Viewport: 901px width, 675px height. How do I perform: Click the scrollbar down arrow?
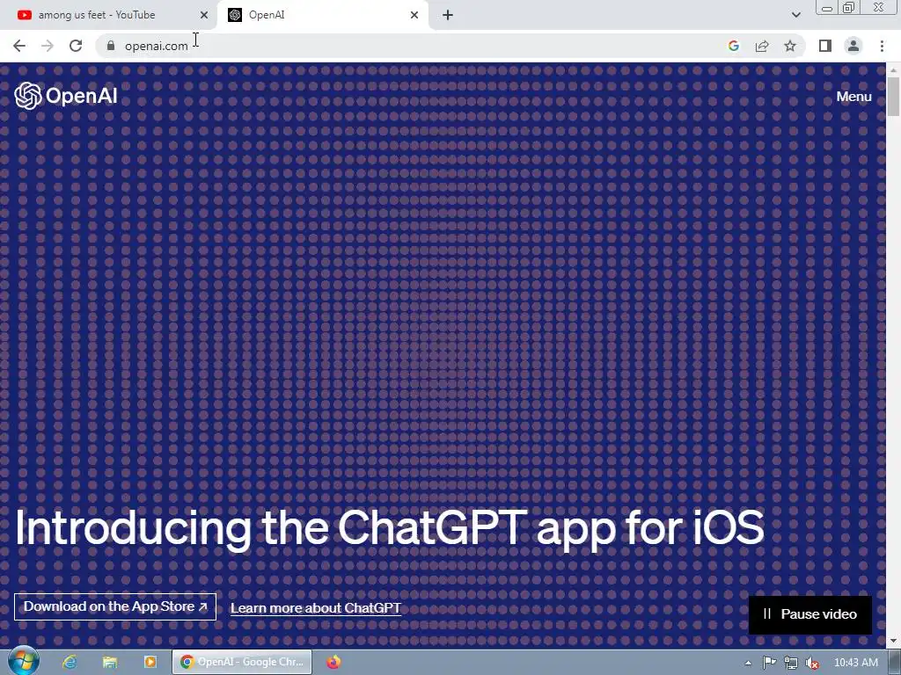(893, 641)
